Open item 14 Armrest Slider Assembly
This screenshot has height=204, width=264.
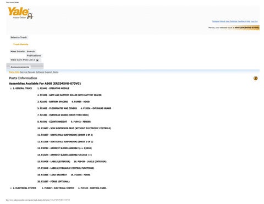64,155
